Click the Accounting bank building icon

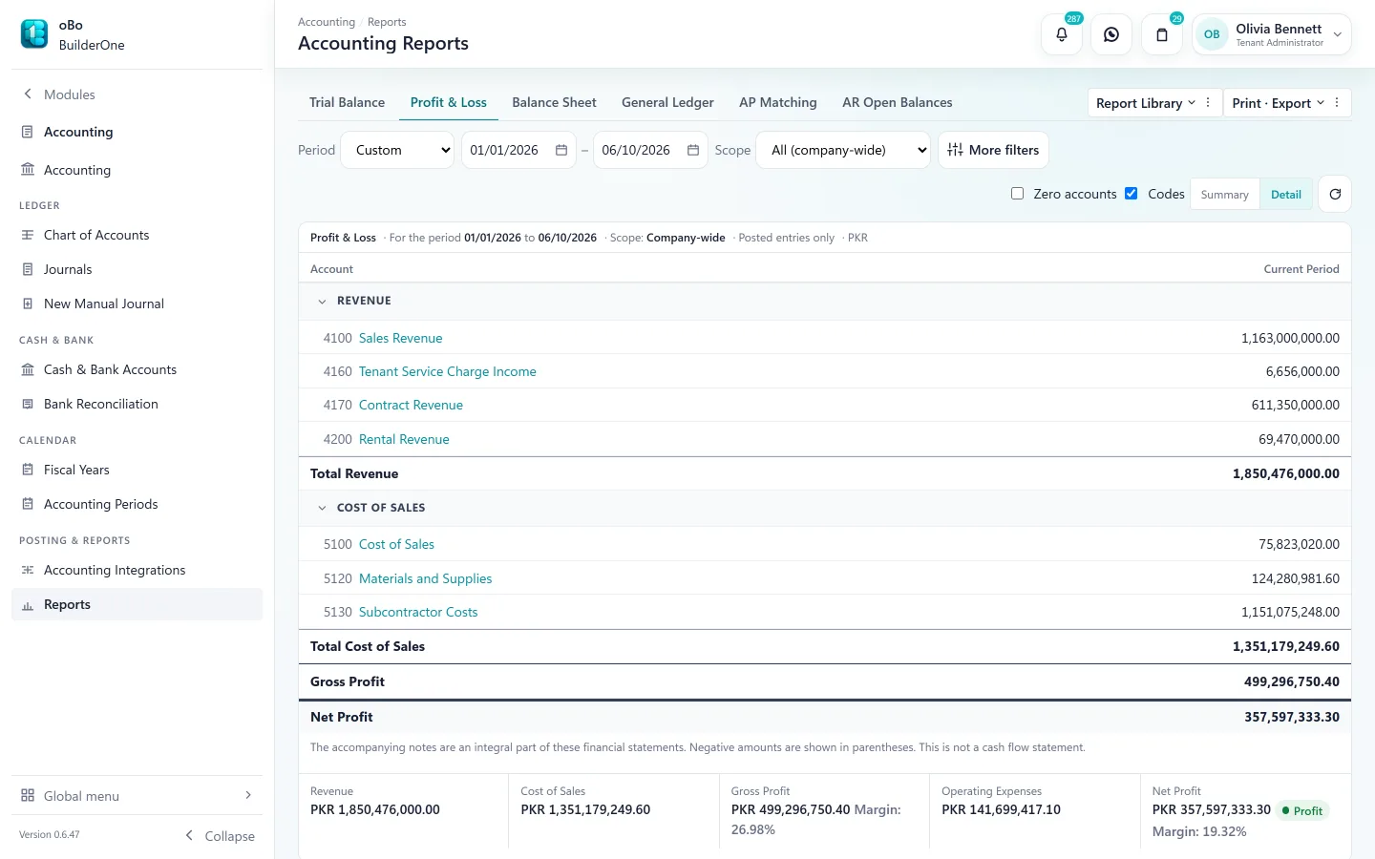(28, 170)
